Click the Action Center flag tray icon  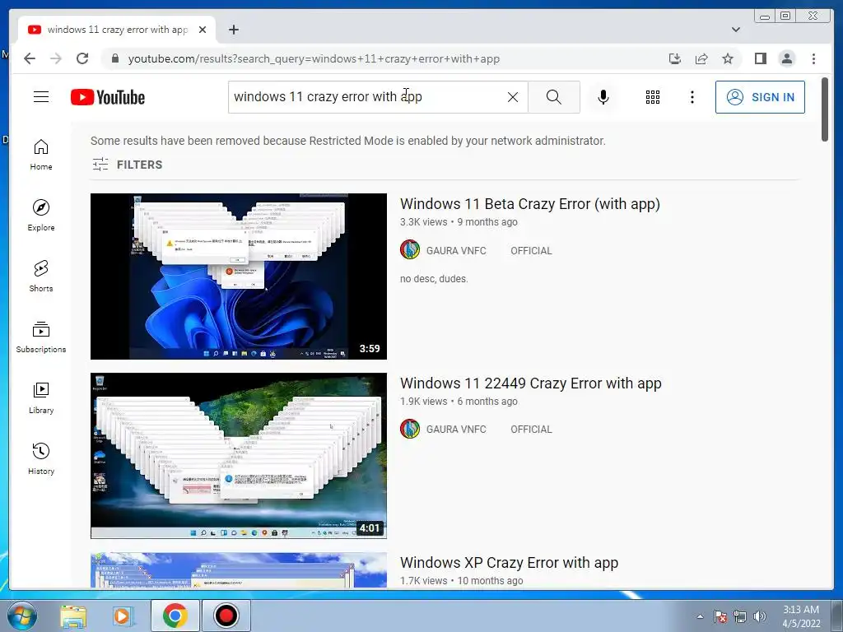(x=720, y=616)
